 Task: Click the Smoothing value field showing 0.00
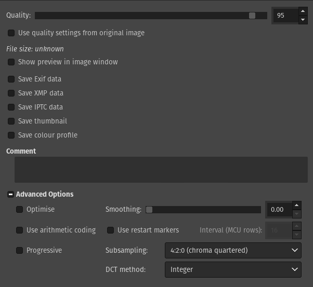(280, 210)
